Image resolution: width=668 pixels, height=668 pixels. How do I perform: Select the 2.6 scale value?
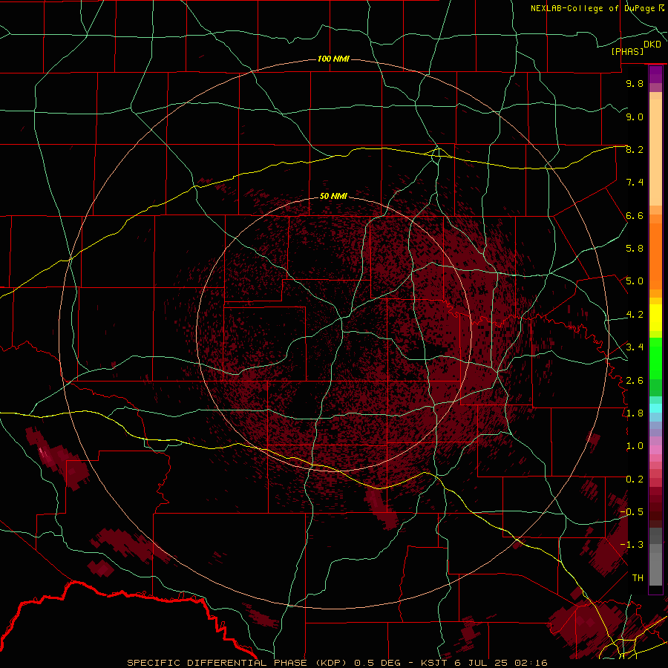coord(635,380)
